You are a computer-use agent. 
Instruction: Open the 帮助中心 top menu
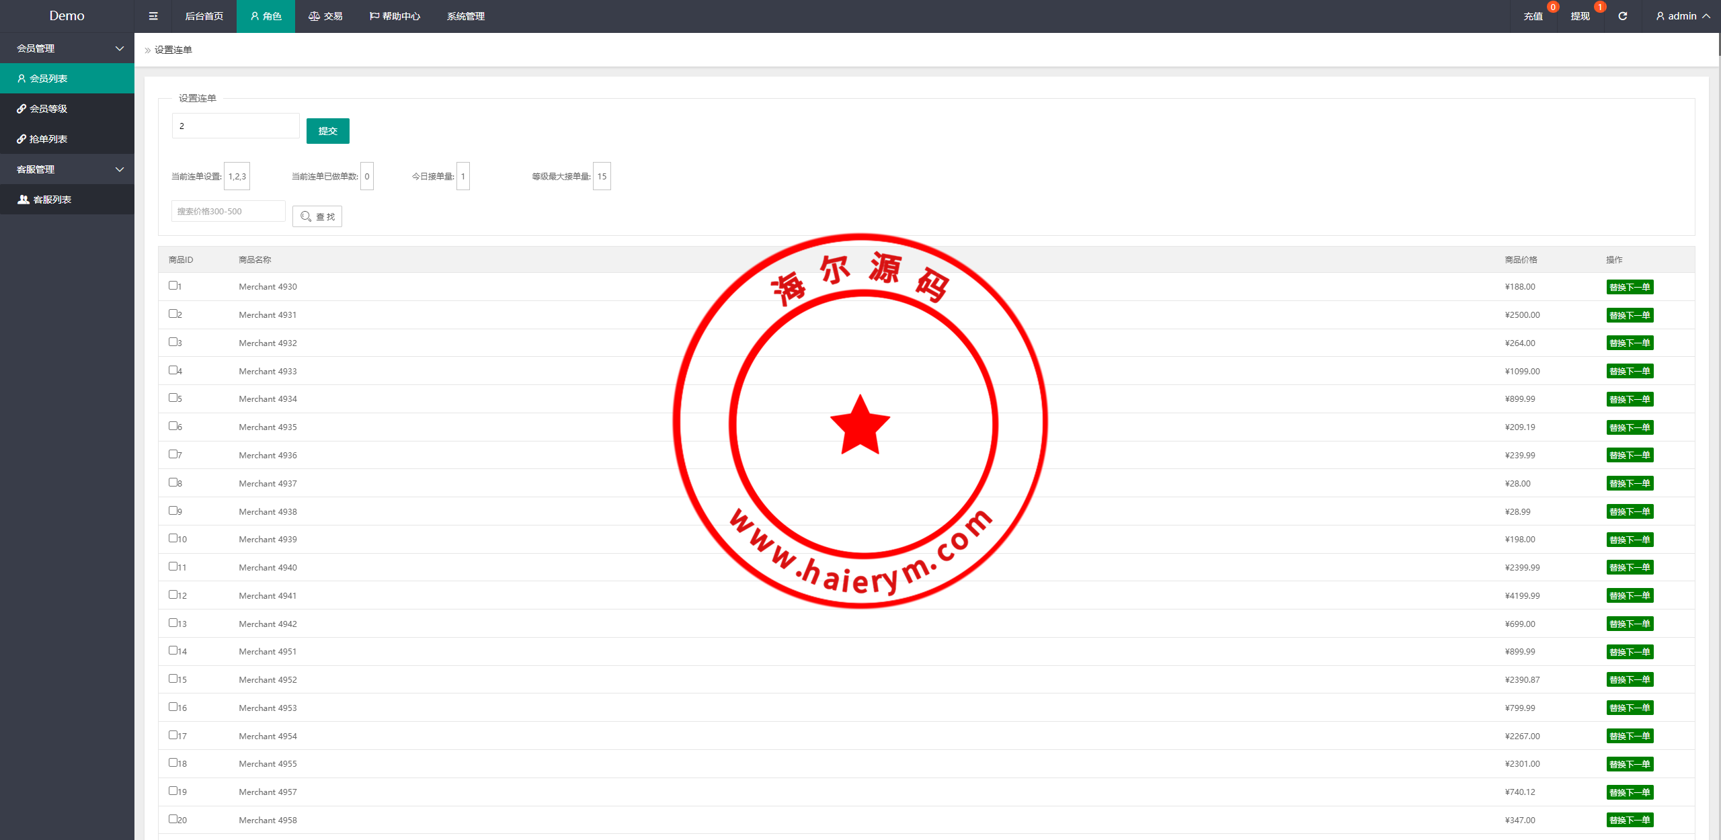[x=395, y=16]
